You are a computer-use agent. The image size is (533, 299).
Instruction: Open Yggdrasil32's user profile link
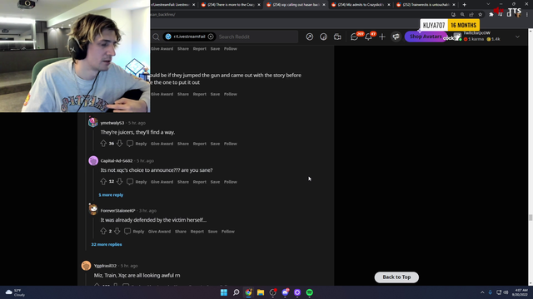point(105,266)
